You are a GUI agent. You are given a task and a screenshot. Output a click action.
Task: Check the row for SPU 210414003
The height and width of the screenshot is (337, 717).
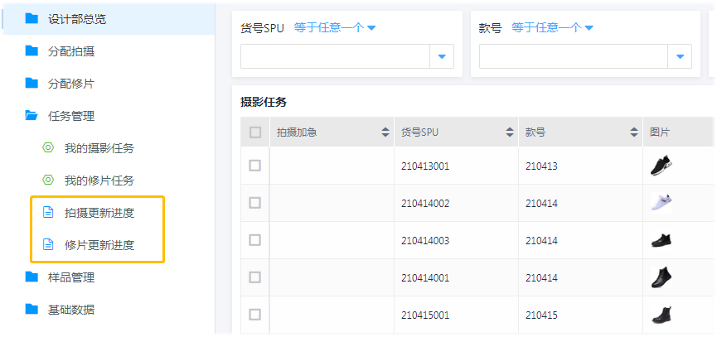255,240
